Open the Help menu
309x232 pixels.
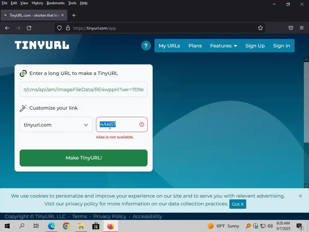[x=84, y=3]
